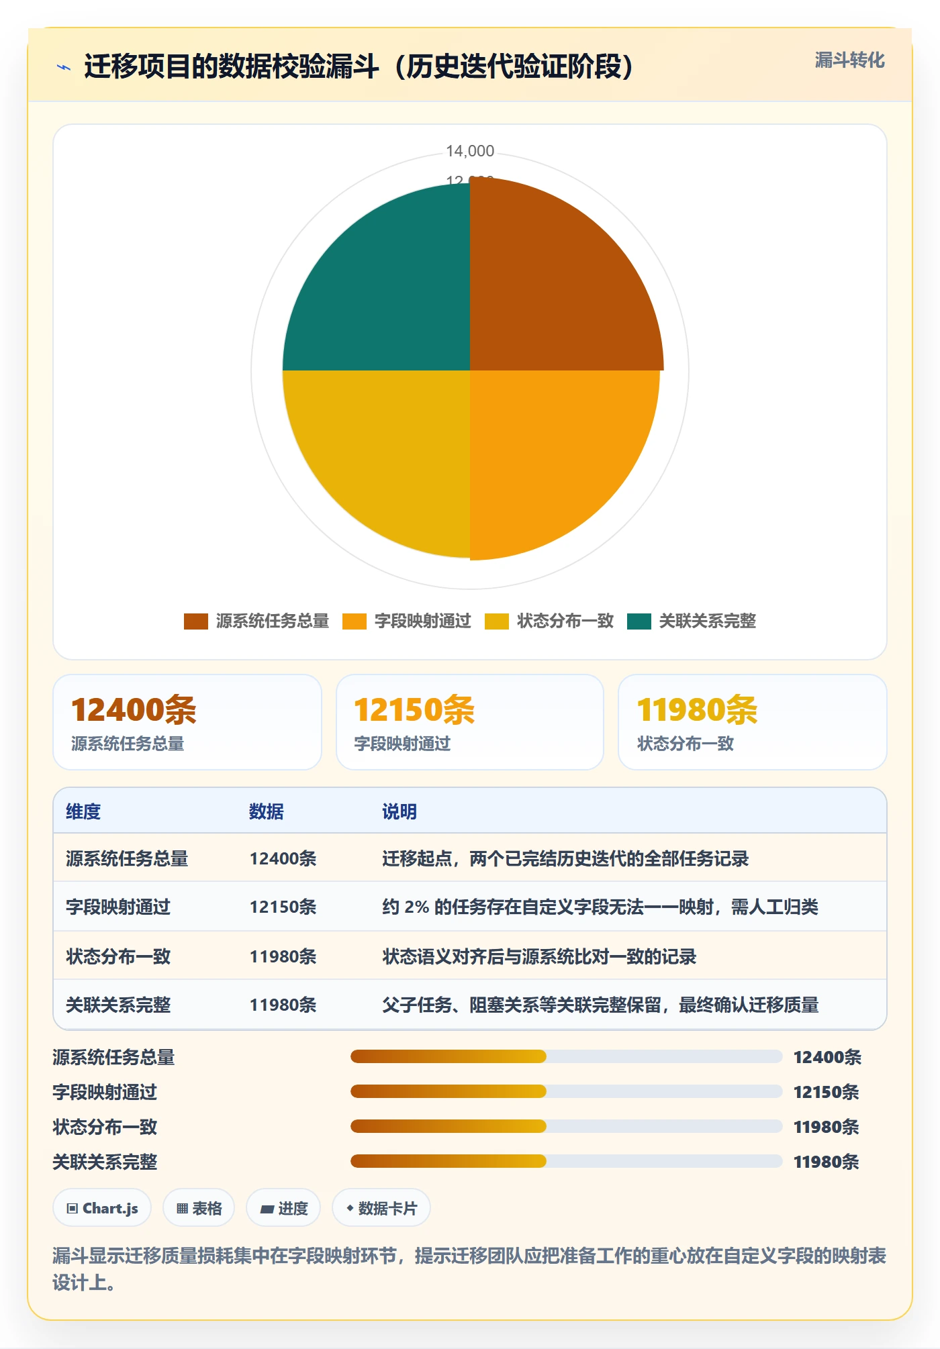Image resolution: width=940 pixels, height=1349 pixels.
Task: Click the lightning icon beside the title
Action: [64, 67]
